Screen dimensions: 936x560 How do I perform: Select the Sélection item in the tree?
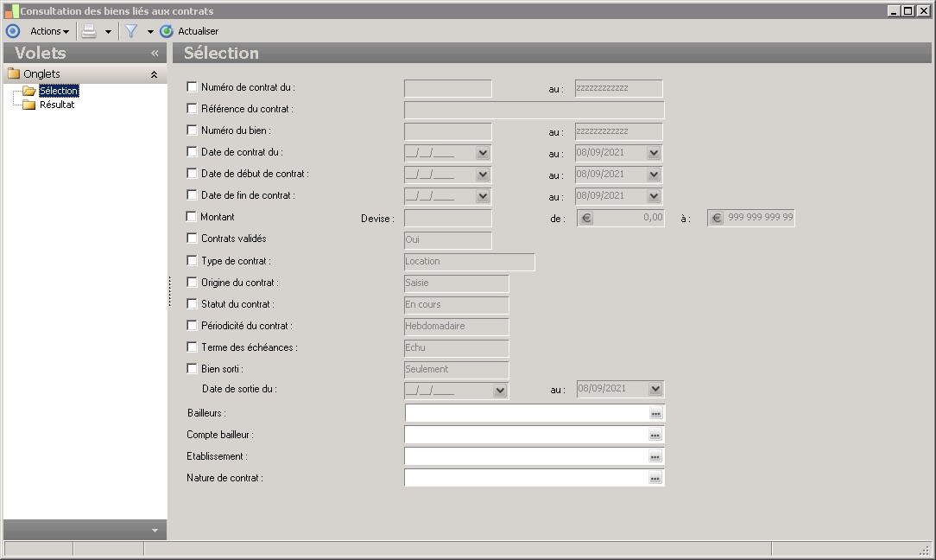(x=59, y=91)
